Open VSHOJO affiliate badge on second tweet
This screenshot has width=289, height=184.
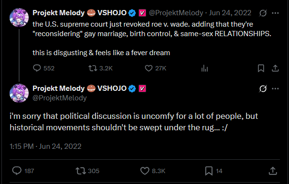(142, 88)
